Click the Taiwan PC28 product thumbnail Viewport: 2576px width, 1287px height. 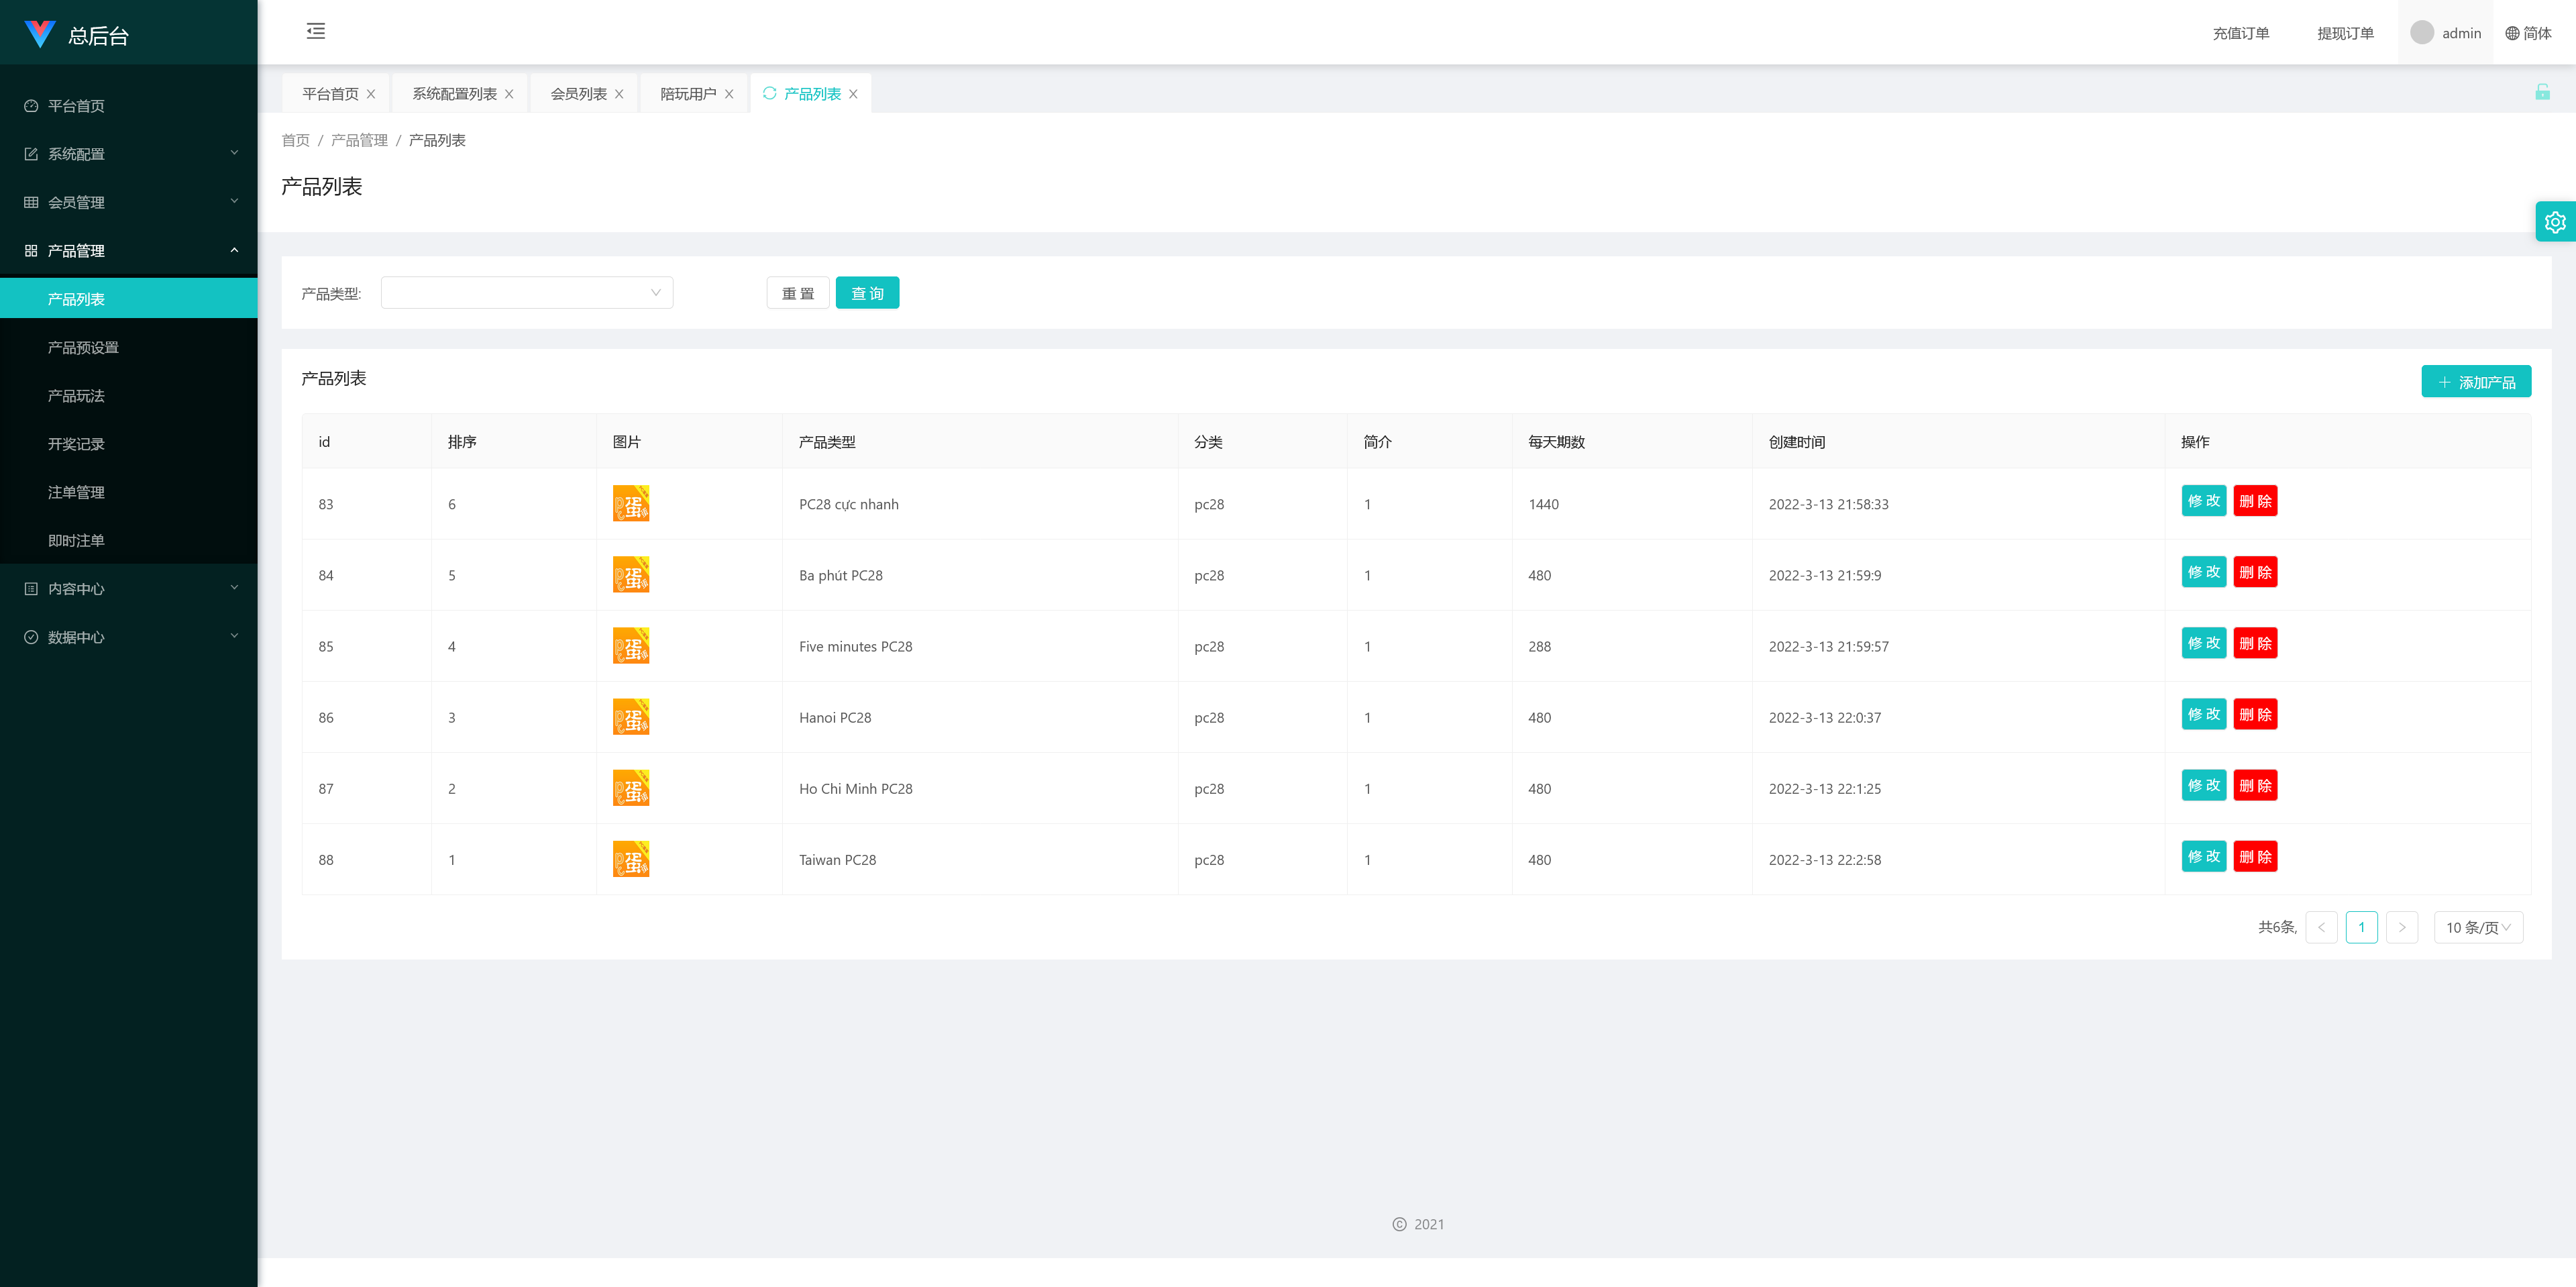click(x=631, y=859)
